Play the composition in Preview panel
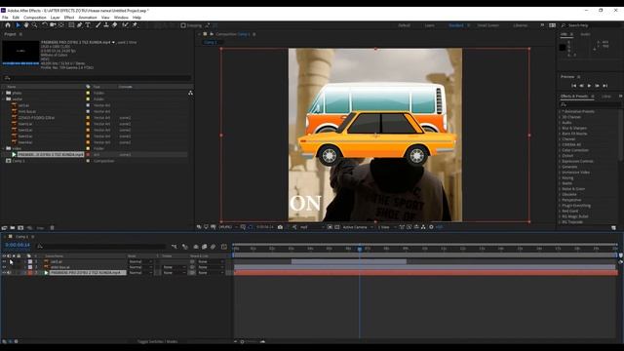Viewport: 624px width, 351px height. pos(589,86)
